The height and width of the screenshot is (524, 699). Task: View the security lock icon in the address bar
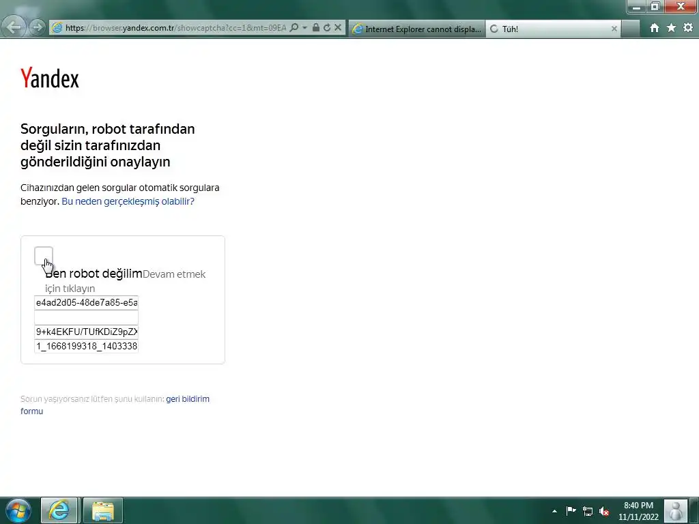[316, 27]
